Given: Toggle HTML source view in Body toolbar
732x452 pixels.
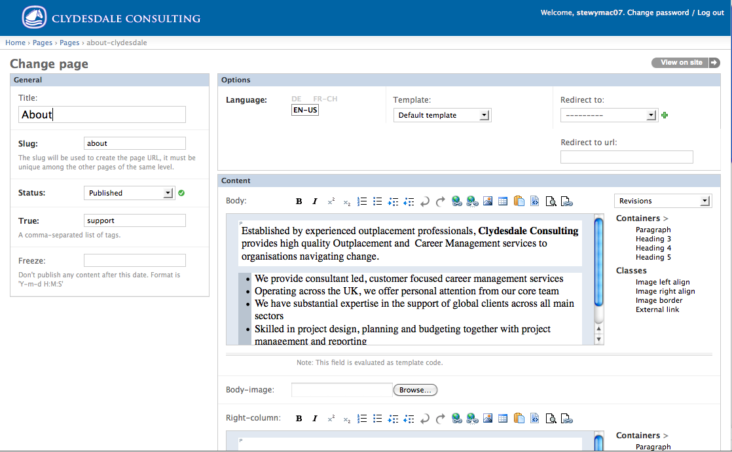Looking at the screenshot, I should pyautogui.click(x=534, y=201).
